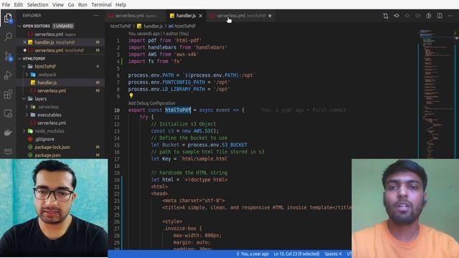The height and width of the screenshot is (258, 459).
Task: Open the Search view in activity bar
Action: click(x=8, y=37)
